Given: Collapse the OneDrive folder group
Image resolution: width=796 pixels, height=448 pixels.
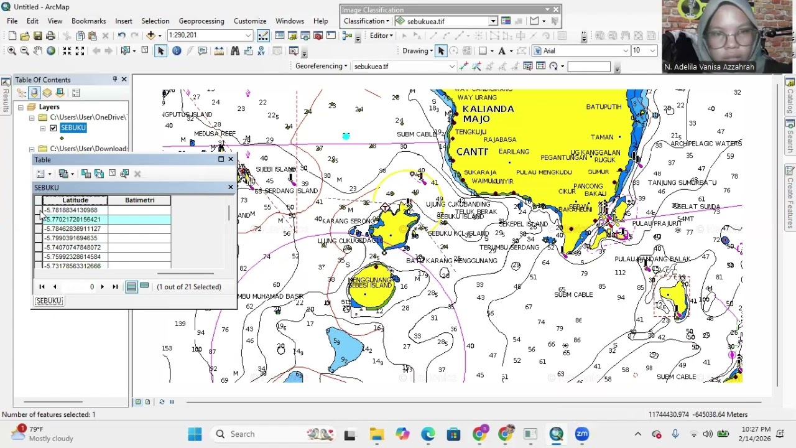Looking at the screenshot, I should 32,118.
